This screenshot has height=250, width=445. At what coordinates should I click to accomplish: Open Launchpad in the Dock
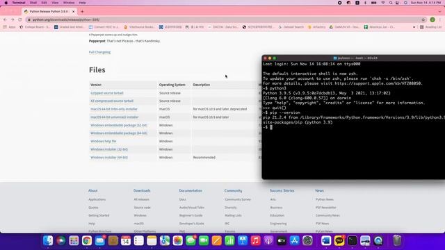point(74,241)
